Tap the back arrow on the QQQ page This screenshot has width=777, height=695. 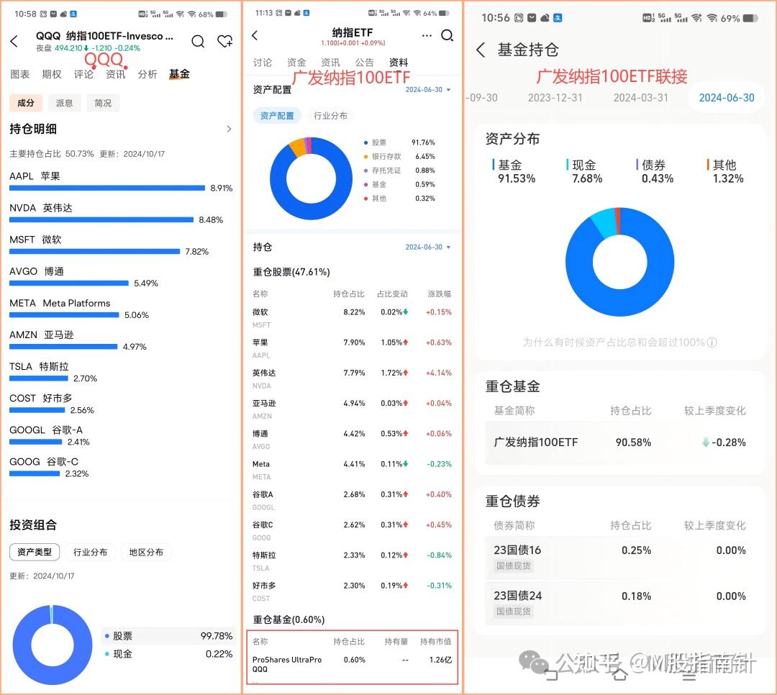[x=15, y=42]
